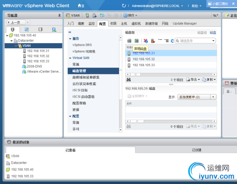This screenshot has width=237, height=184.
Task: Select host 192.168.105.31 in Navigator tree
Action: (38, 51)
